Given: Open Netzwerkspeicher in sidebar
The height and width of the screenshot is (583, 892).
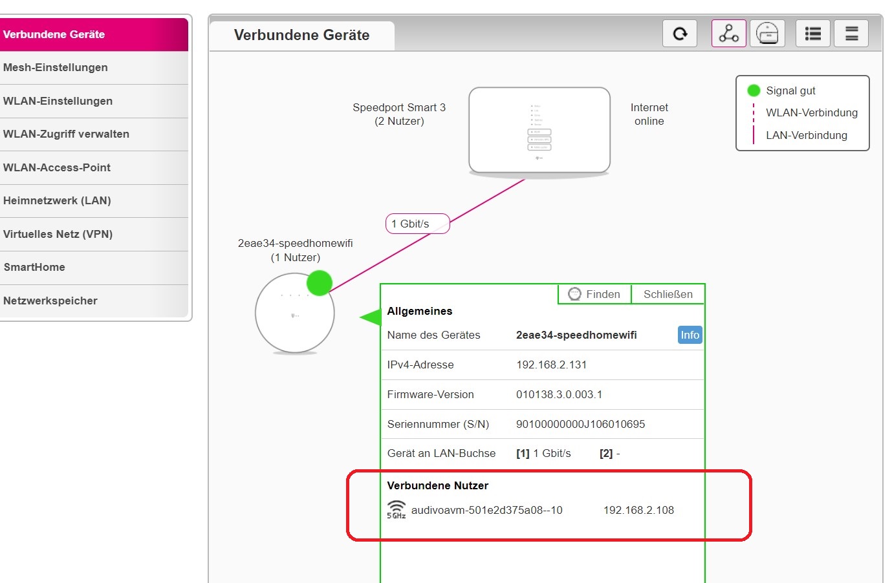Looking at the screenshot, I should [94, 301].
